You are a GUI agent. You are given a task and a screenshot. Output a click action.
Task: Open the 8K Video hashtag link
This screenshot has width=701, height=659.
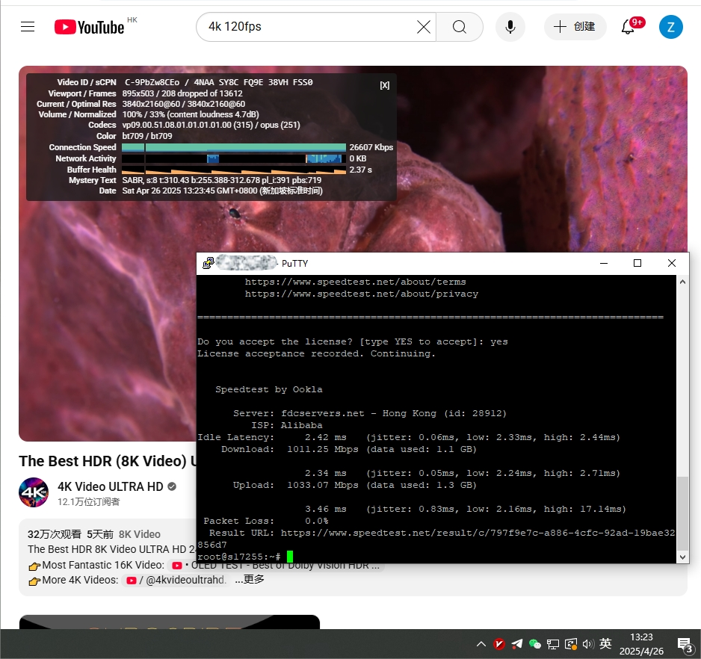pyautogui.click(x=140, y=534)
